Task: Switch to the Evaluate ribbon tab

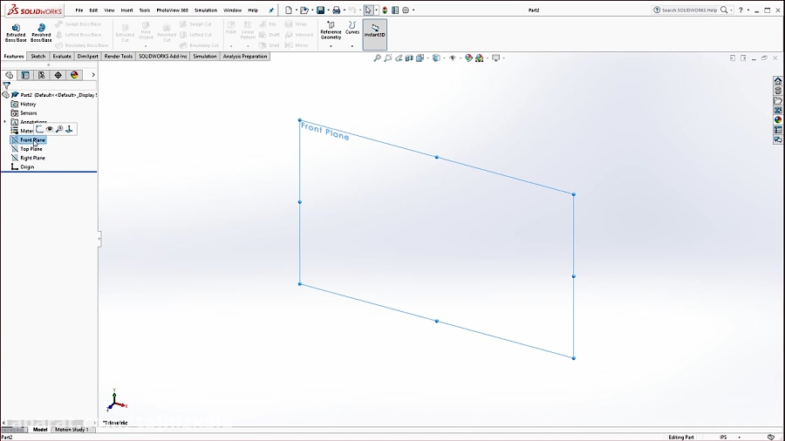Action: [62, 57]
